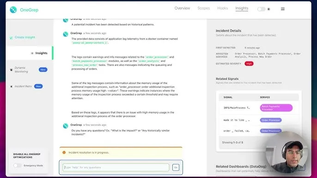Select the Insights top navigation tab
This screenshot has height=178, width=317.
pyautogui.click(x=242, y=8)
